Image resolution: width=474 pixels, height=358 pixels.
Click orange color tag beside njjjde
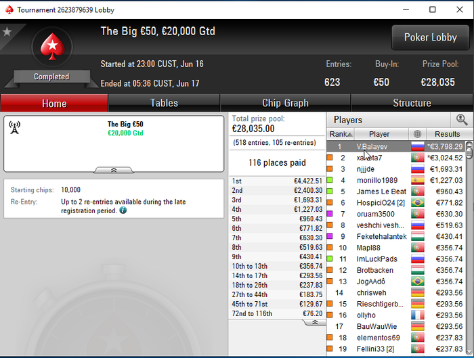(330, 169)
